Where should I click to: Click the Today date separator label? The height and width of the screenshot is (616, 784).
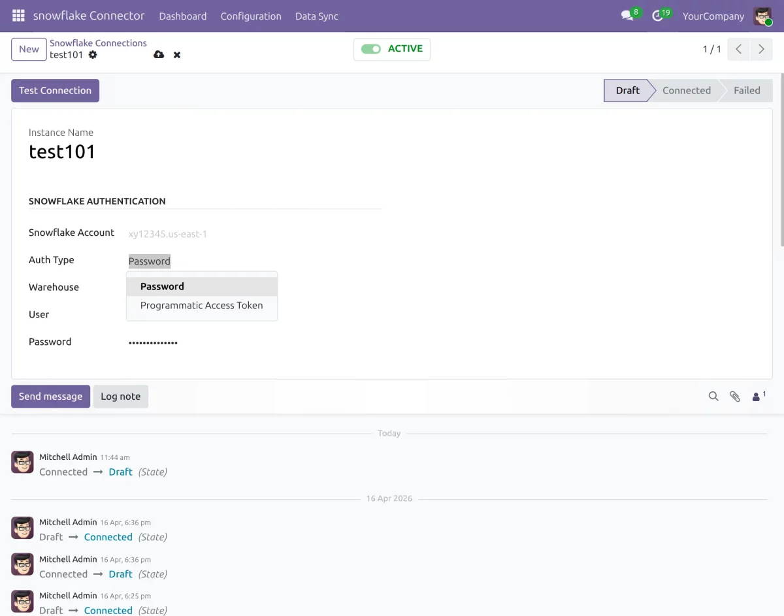click(389, 433)
